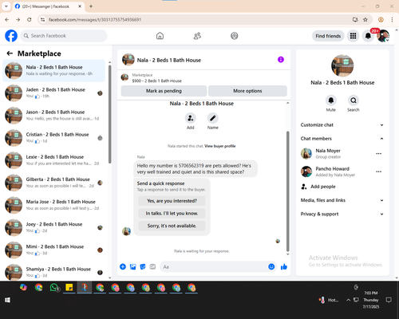This screenshot has width=399, height=319.
Task: Search in conversation with magnifier icon
Action: pos(354,100)
